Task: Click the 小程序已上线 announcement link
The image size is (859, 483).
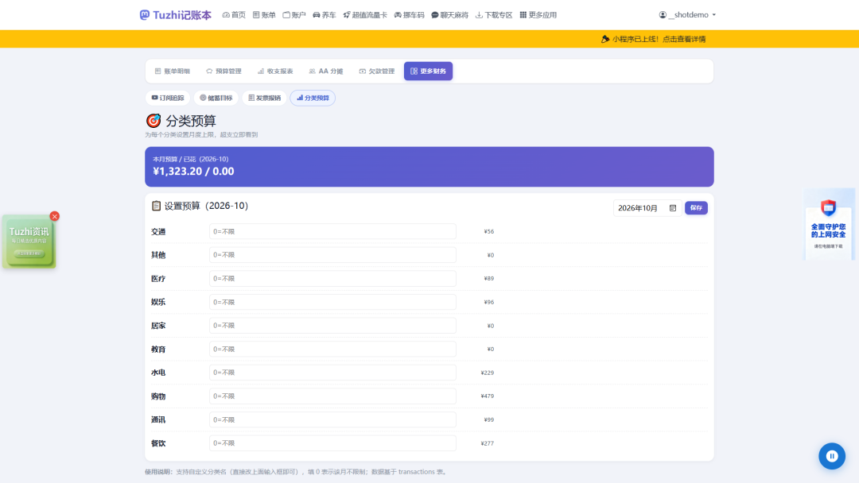Action: pyautogui.click(x=654, y=39)
